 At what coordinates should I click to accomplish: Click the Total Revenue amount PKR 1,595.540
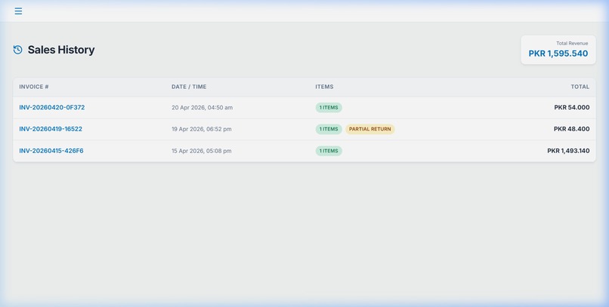click(558, 54)
